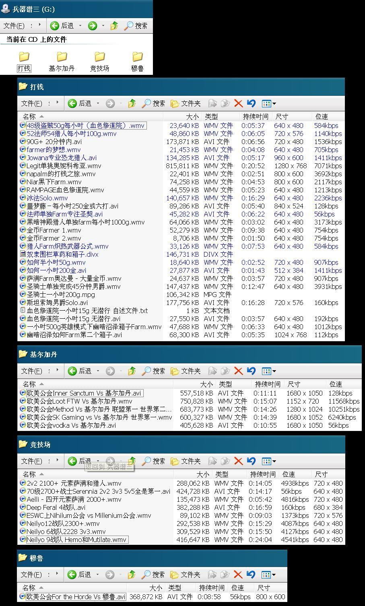Open the back history arrow in the 兵器谱三 window

tap(80, 26)
